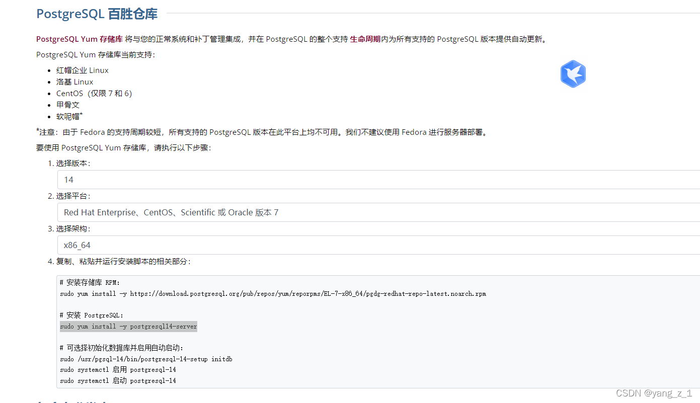This screenshot has width=700, height=403.
Task: Click the systemctl 启动 postgresql-14 line
Action: coord(118,381)
